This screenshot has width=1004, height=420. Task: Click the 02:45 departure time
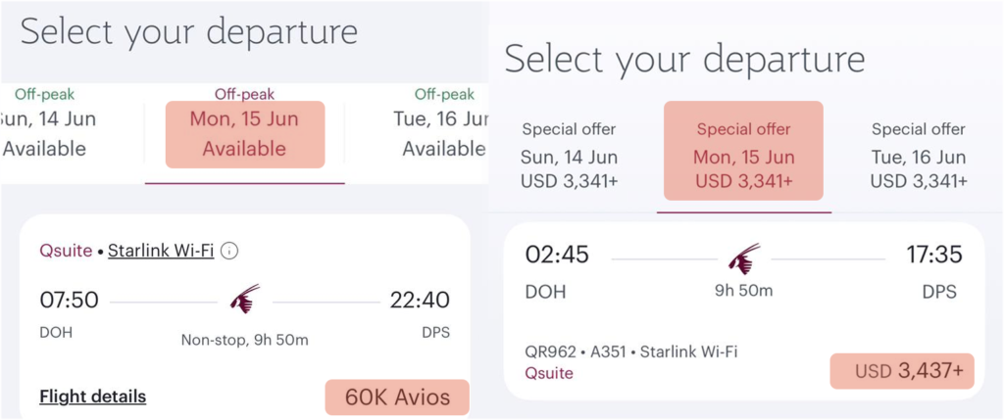557,256
